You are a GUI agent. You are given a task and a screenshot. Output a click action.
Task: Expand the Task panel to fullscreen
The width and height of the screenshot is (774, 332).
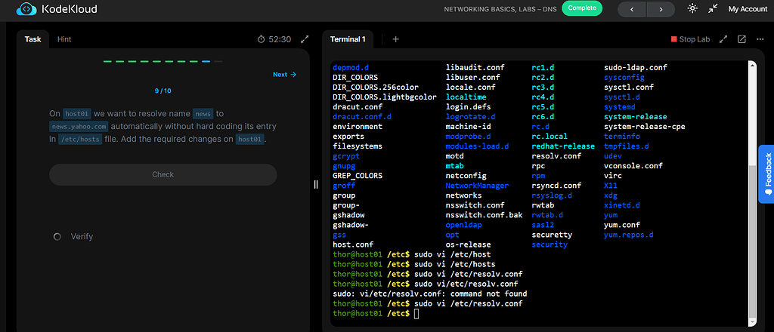coord(305,39)
